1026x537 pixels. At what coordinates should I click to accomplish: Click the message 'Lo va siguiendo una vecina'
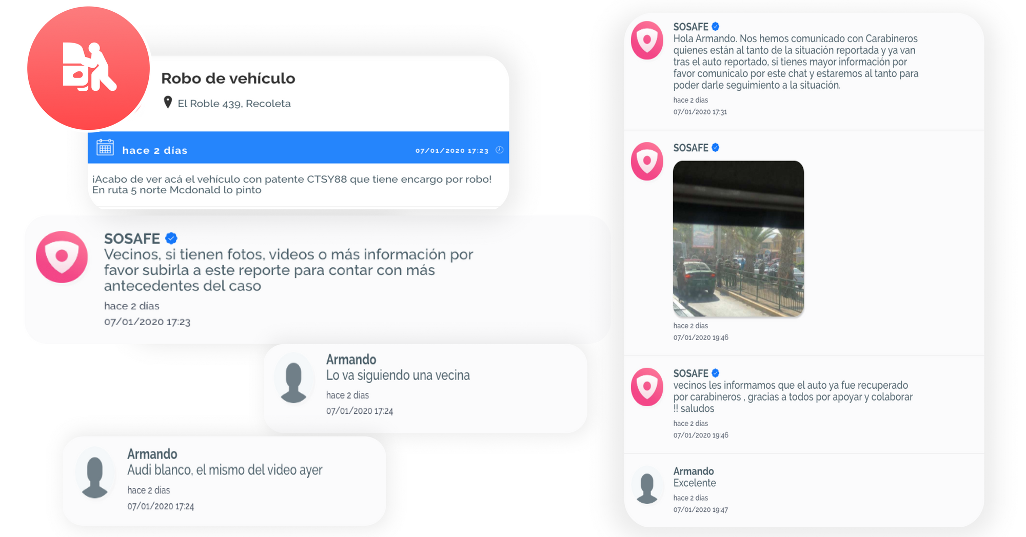(x=398, y=375)
